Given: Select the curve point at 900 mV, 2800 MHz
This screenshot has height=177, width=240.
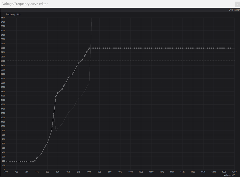Looking at the screenshot, I should 89,48.
